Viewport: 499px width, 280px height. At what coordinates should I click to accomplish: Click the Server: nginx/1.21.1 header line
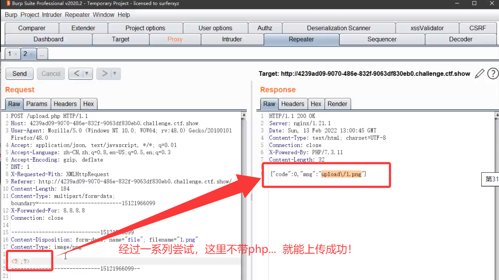tap(300, 124)
